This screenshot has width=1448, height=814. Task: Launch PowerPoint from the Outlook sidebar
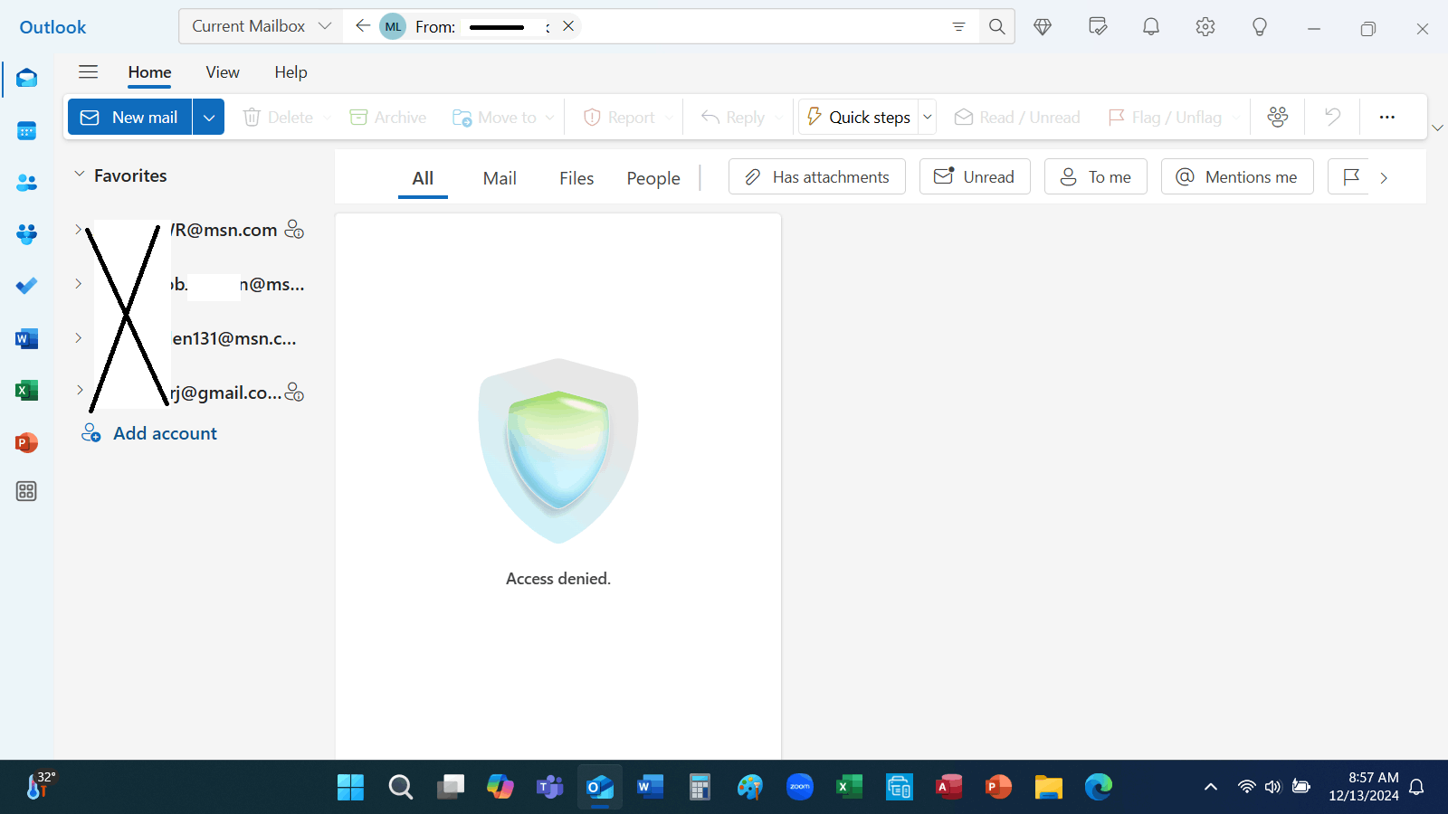tap(26, 442)
